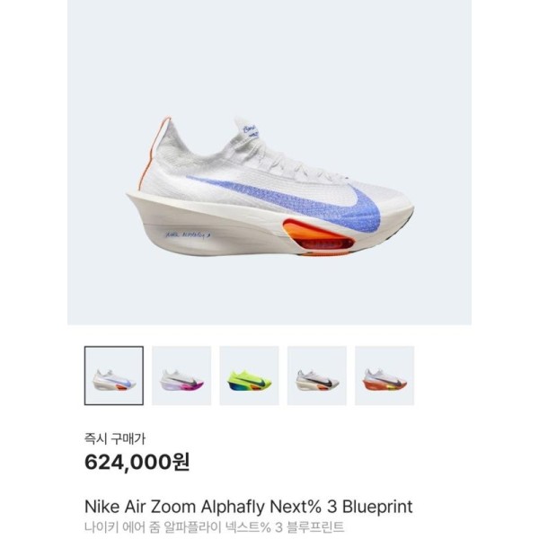539x539 pixels.
Task: Click the 624,000원 price
Action: [x=137, y=463]
